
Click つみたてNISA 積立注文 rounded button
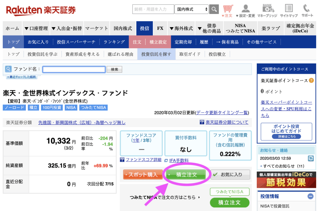pos(230,203)
